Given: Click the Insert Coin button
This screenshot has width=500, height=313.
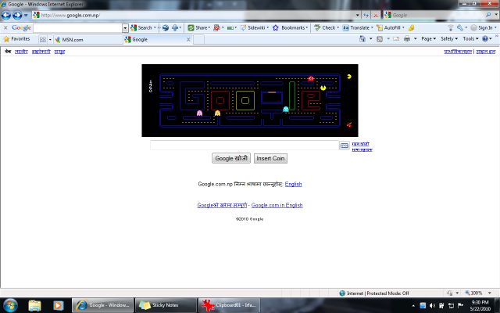Looking at the screenshot, I should tap(270, 158).
